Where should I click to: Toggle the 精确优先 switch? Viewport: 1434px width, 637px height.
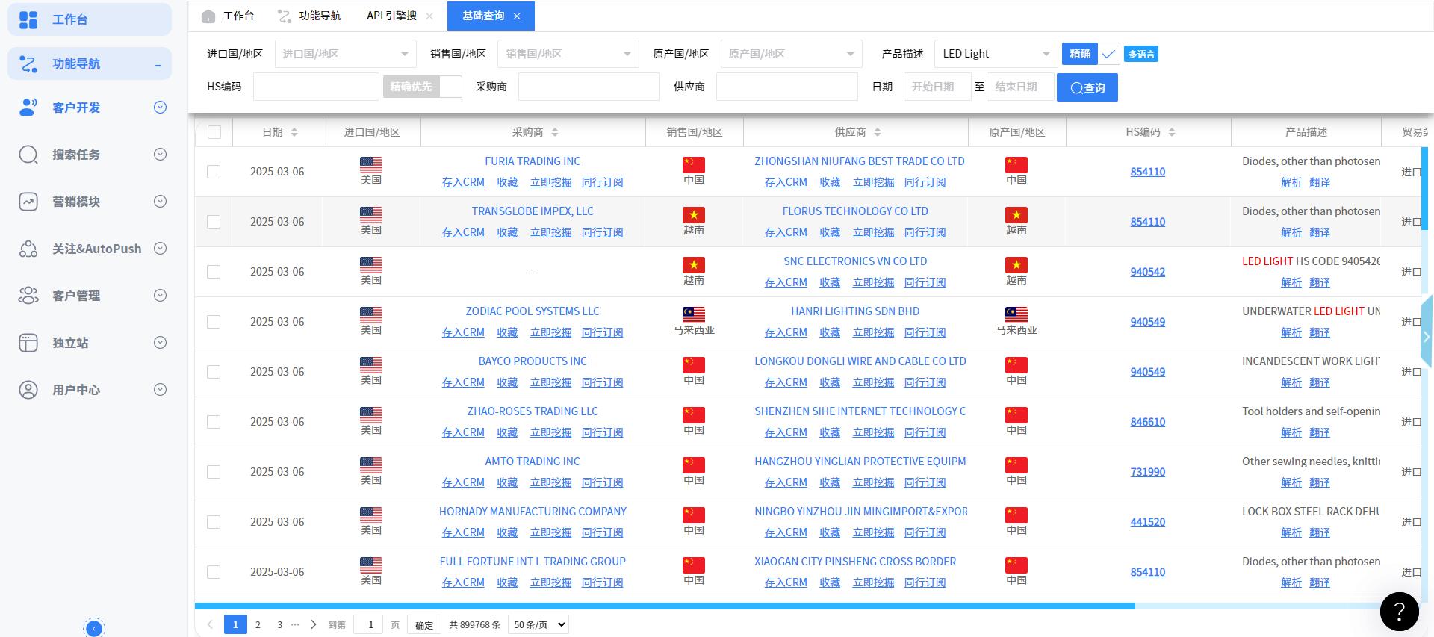click(x=422, y=87)
